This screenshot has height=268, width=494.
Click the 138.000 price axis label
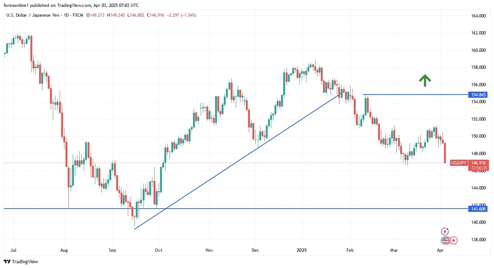478,239
